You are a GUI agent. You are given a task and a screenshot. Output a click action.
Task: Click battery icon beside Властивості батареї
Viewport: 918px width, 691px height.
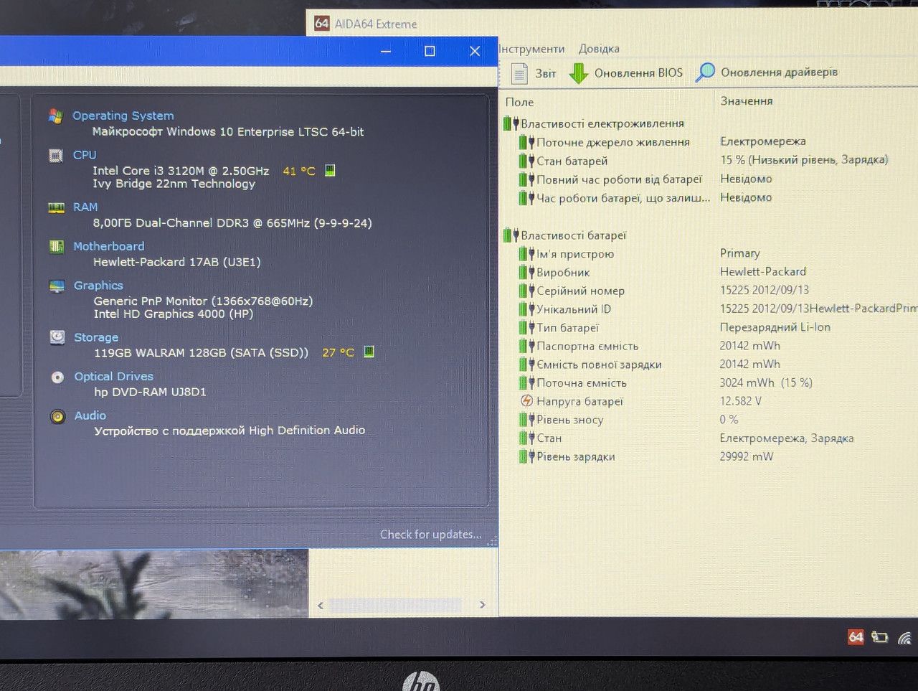coord(511,235)
